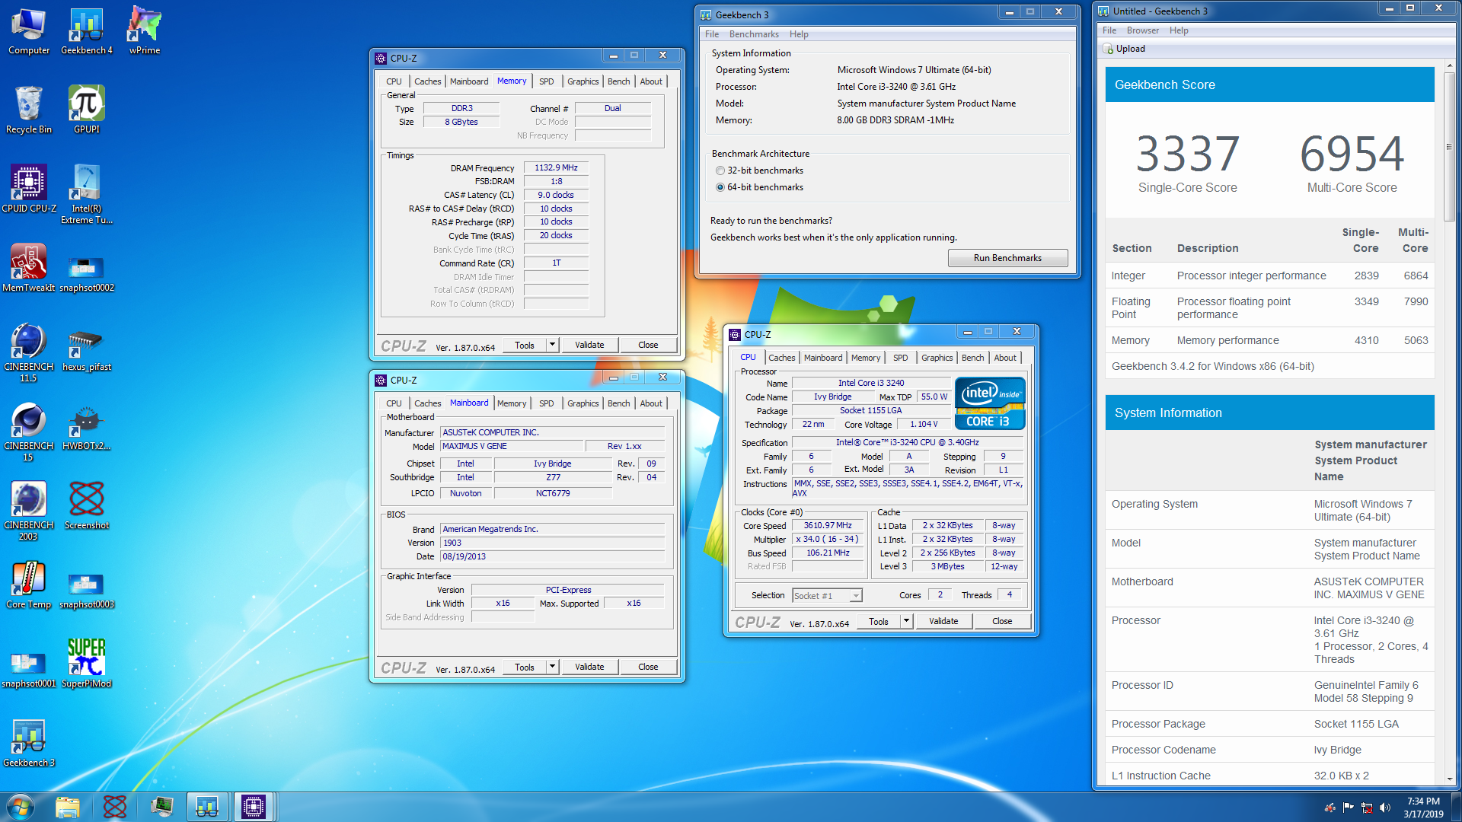Click the Core Speed 3610.97 MHz field

(828, 525)
